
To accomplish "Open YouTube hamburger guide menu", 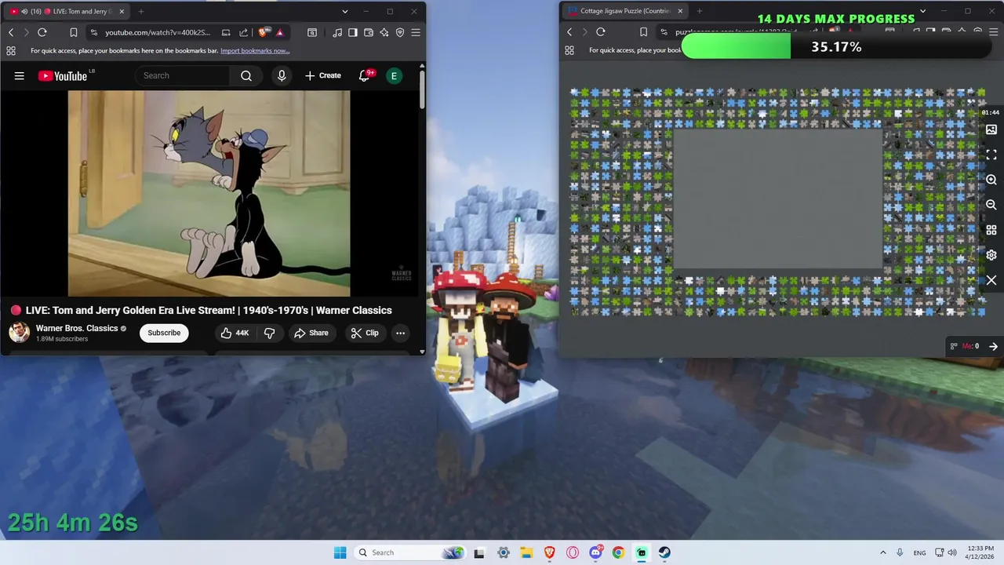I will (x=20, y=75).
